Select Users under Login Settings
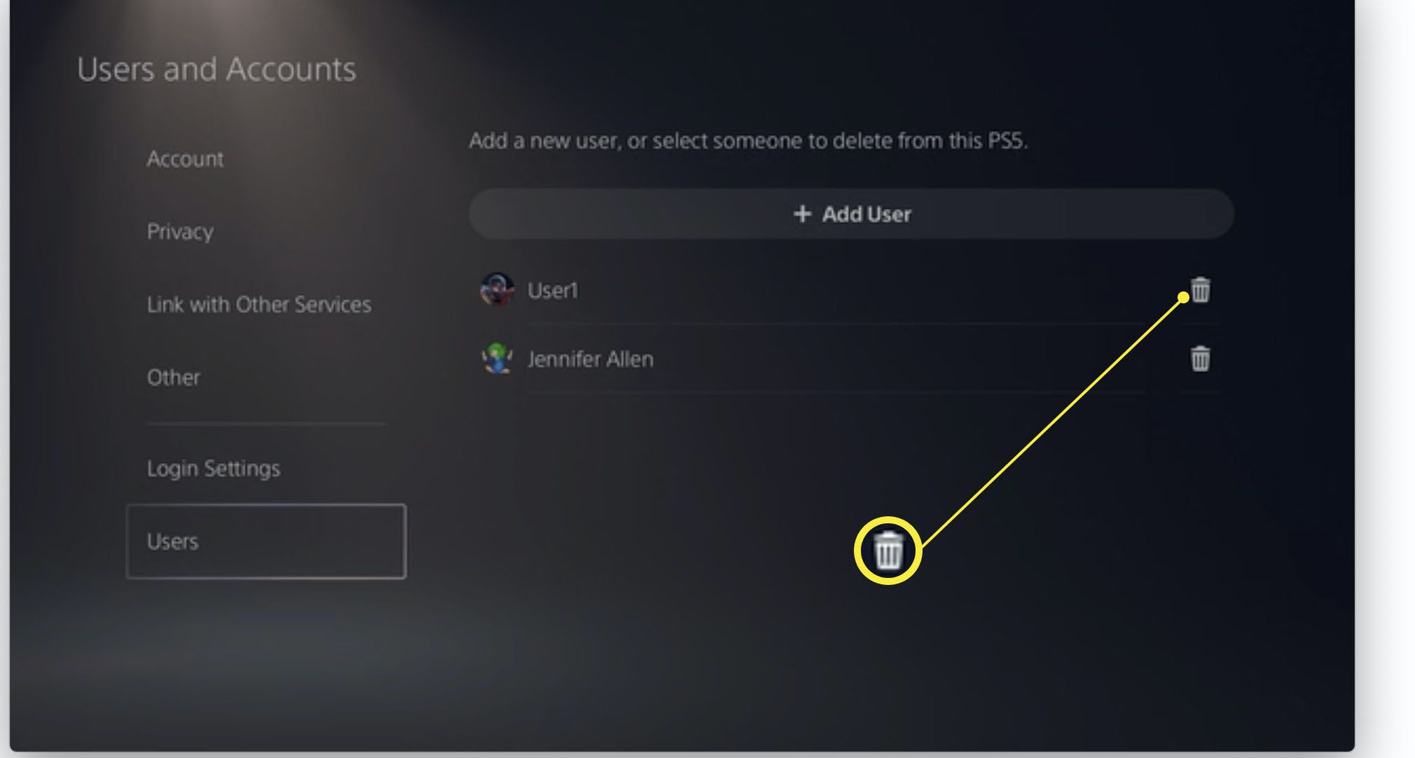 [265, 541]
